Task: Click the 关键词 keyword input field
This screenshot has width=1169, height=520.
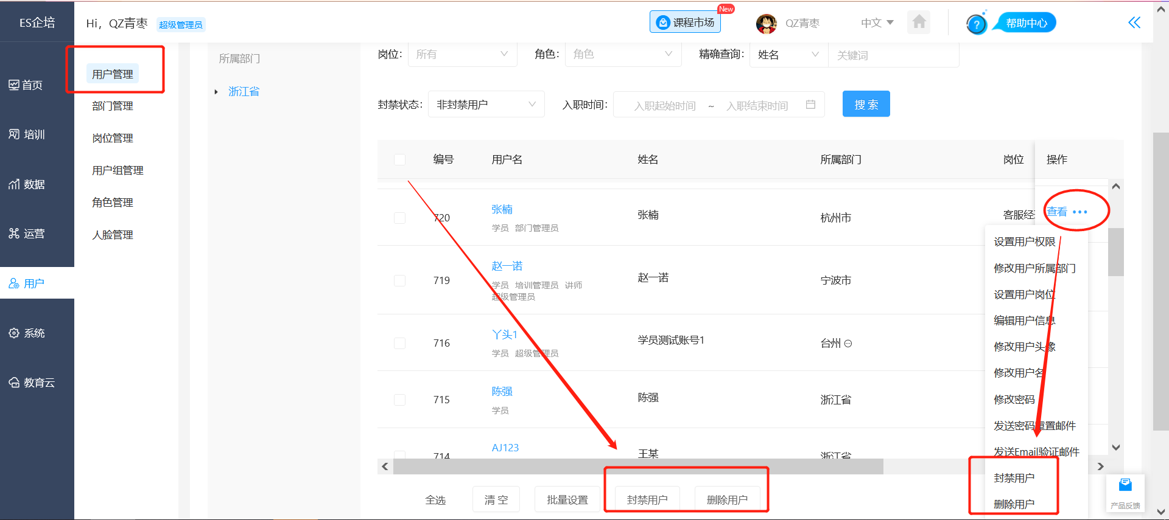Action: [893, 55]
